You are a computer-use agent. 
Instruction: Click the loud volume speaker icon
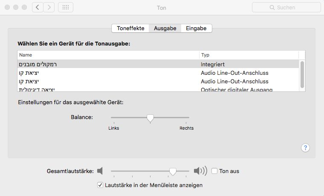pyautogui.click(x=200, y=171)
